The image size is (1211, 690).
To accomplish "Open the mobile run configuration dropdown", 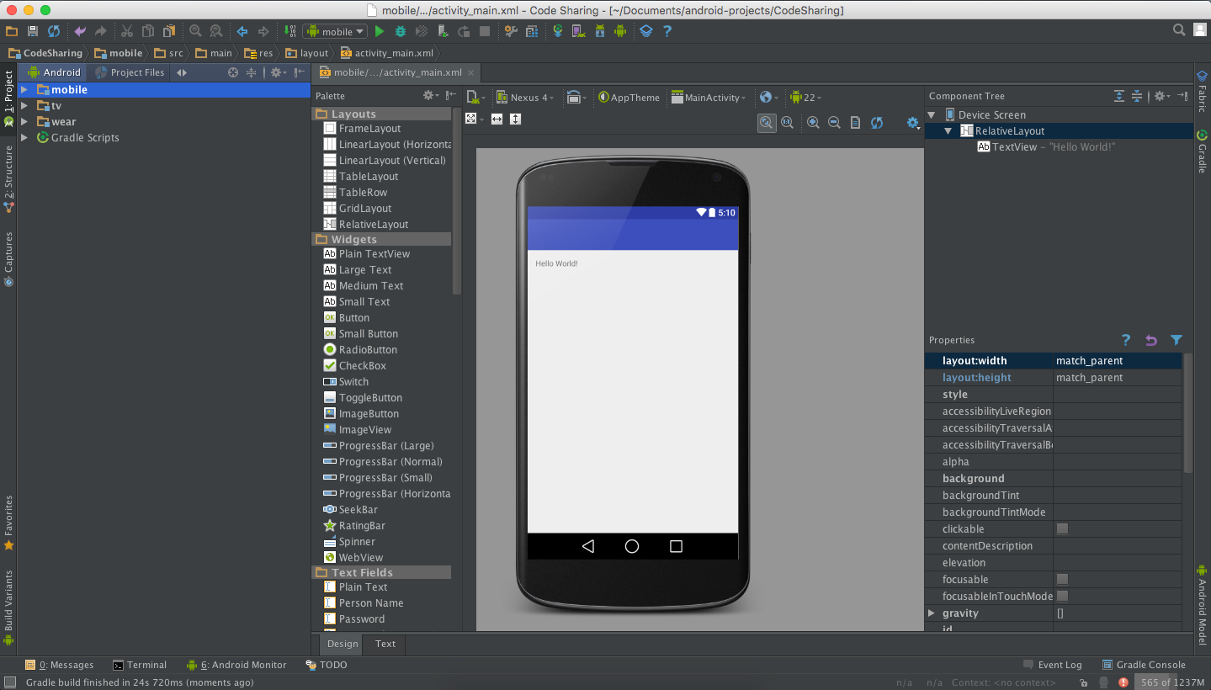I will click(336, 31).
